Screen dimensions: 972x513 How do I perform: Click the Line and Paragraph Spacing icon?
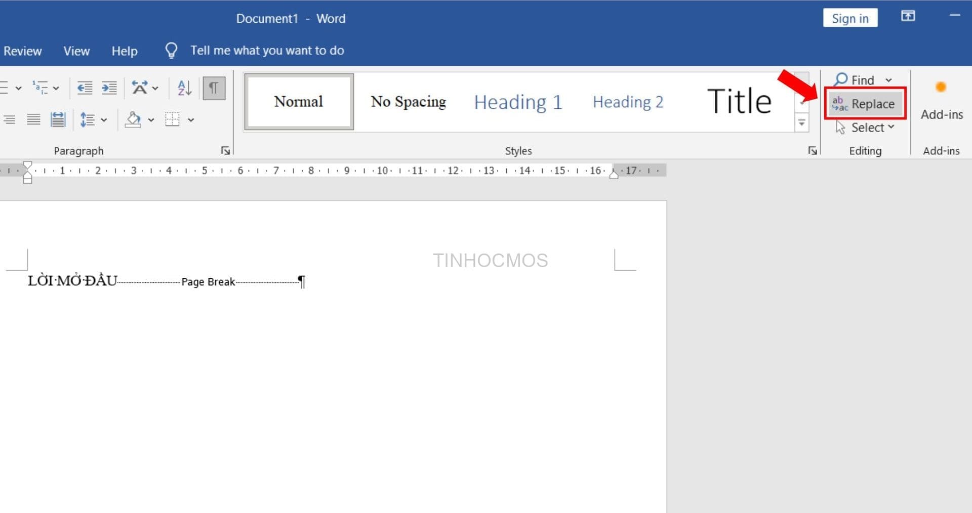click(88, 120)
